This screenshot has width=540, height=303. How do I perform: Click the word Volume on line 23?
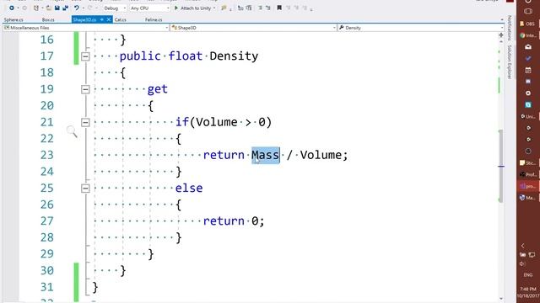point(321,155)
